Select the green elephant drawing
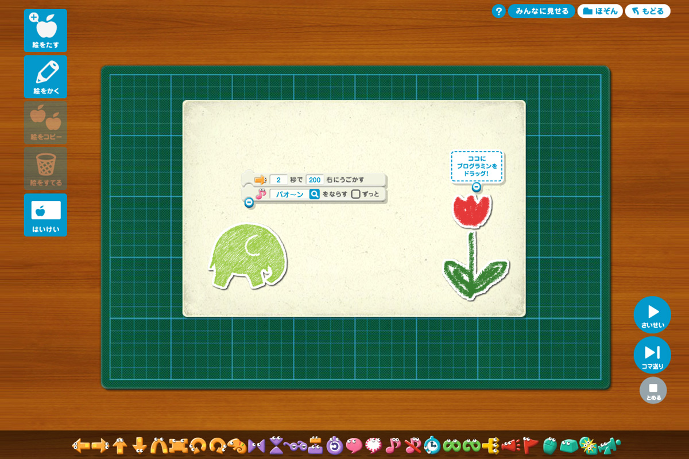 [247, 255]
